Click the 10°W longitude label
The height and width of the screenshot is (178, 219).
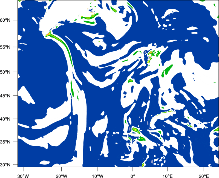[98, 176]
